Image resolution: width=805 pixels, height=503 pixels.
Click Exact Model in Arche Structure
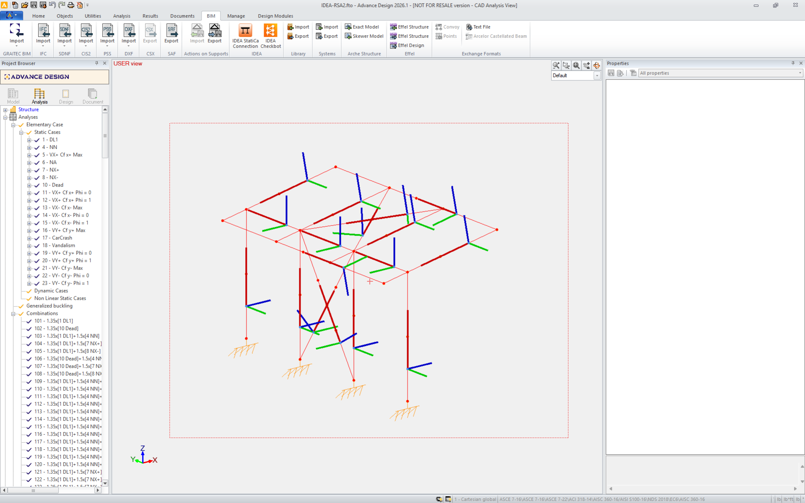362,27
